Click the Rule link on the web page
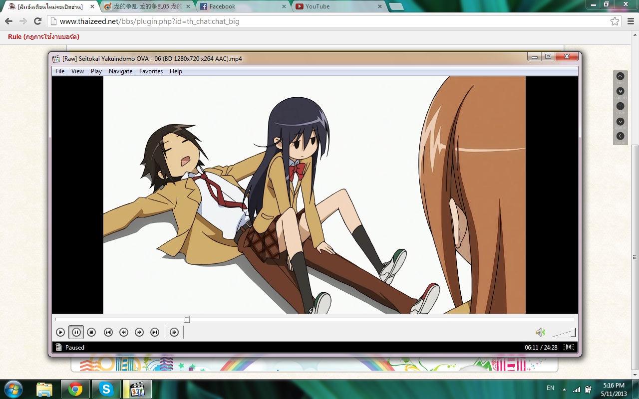Viewport: 639px width, 399px height. tap(43, 37)
